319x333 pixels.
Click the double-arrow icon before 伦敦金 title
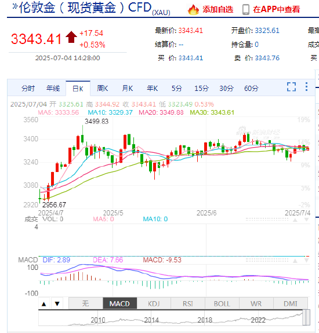pyautogui.click(x=15, y=6)
